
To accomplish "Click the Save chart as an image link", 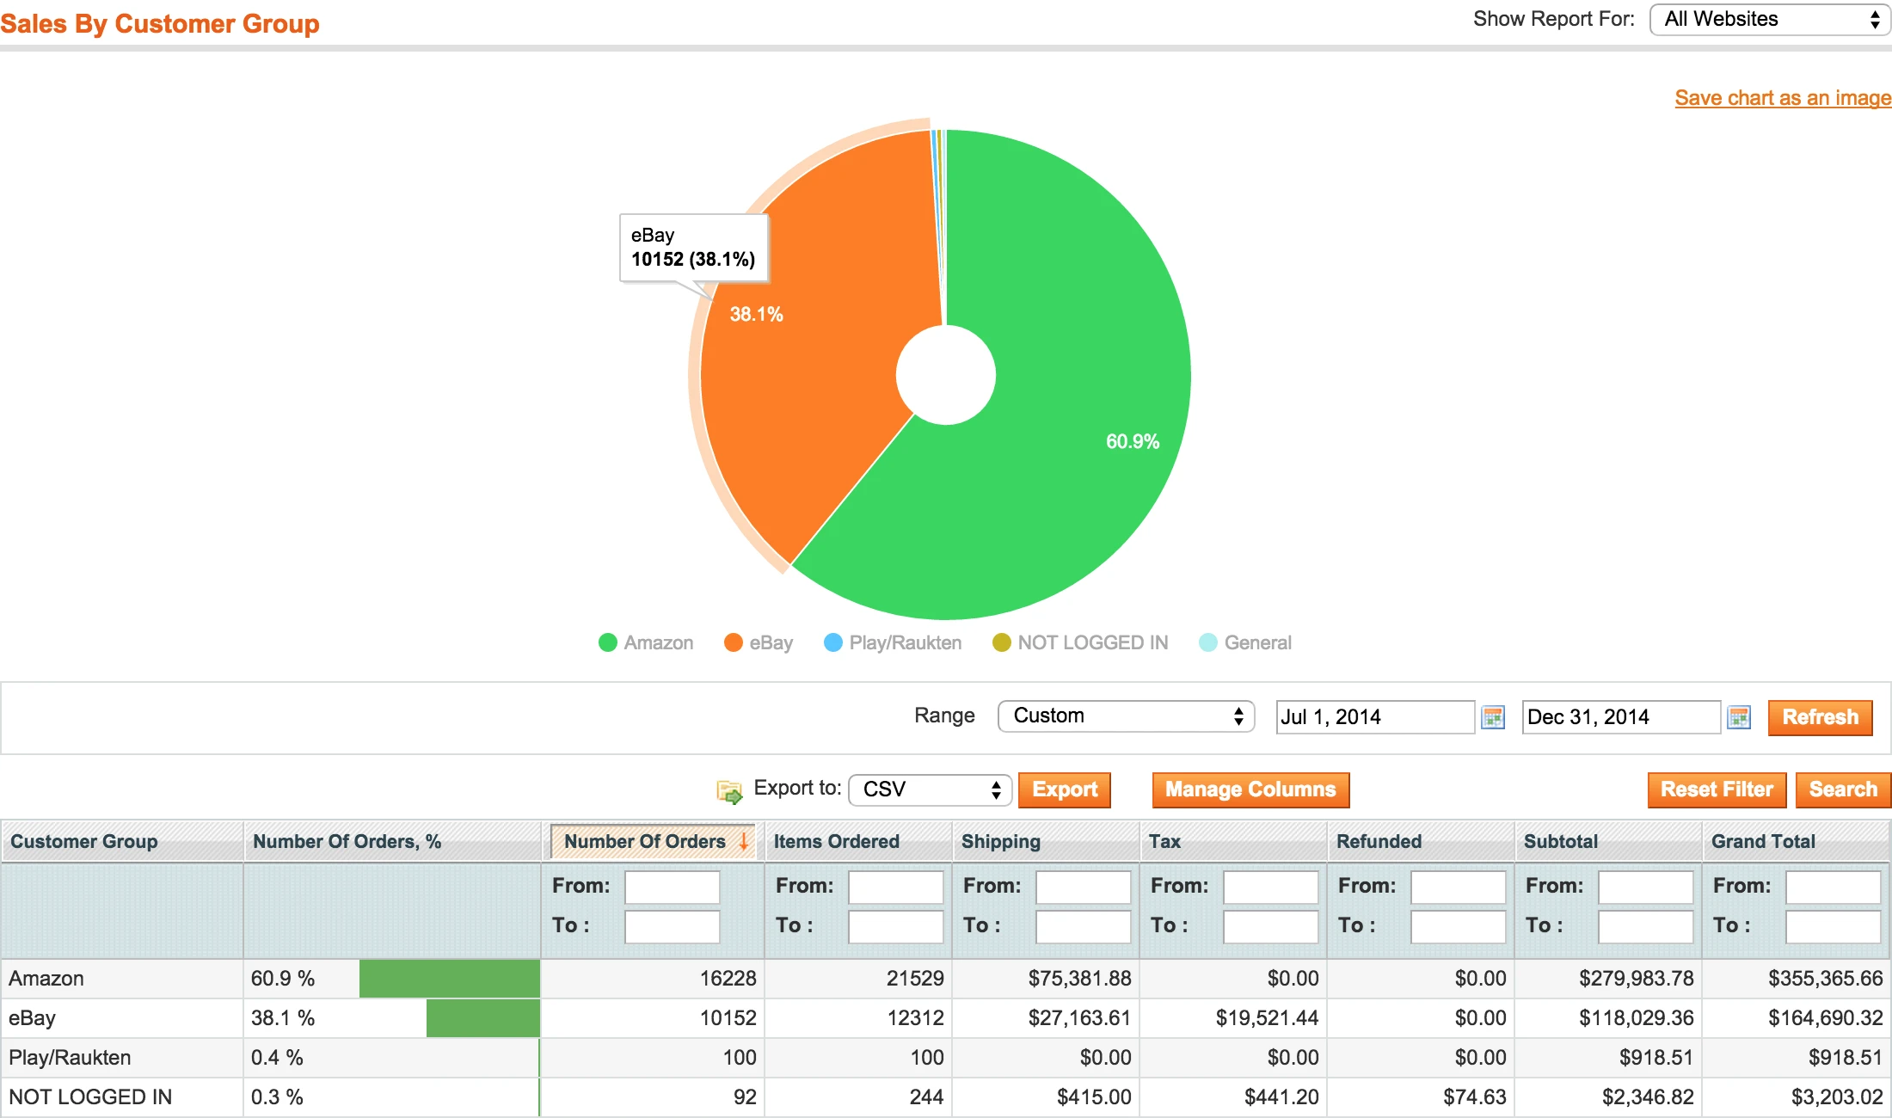I will click(1782, 97).
